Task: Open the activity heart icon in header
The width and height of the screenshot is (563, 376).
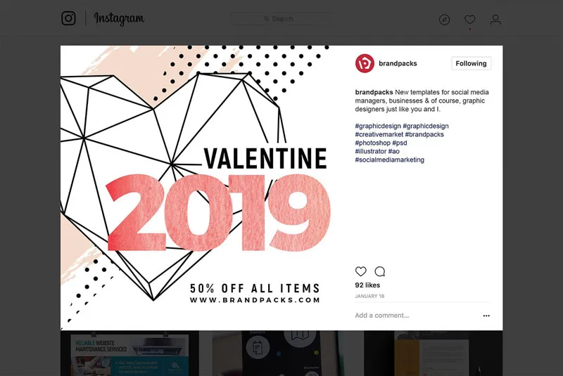Action: (470, 20)
